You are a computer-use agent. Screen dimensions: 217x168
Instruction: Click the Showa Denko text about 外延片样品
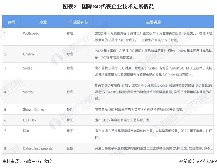pos(140,110)
